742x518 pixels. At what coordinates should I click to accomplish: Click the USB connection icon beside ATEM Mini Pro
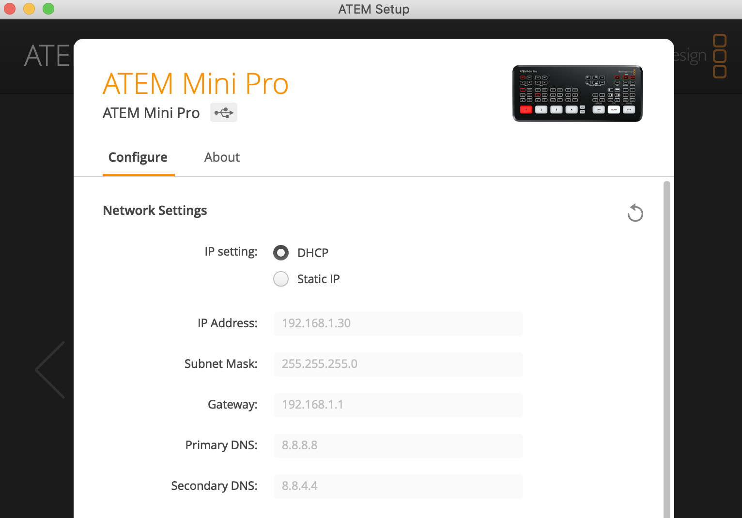tap(223, 112)
